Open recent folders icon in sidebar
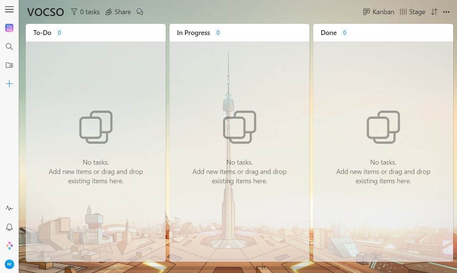Viewport: 457px width, 273px height. click(9, 65)
